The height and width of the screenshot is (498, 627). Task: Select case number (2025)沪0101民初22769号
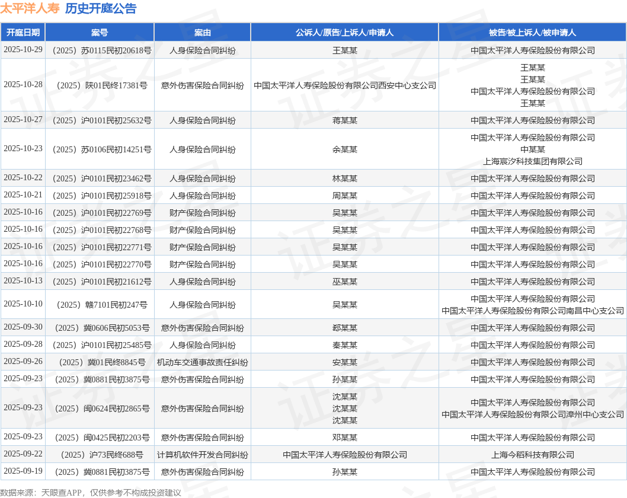point(102,213)
